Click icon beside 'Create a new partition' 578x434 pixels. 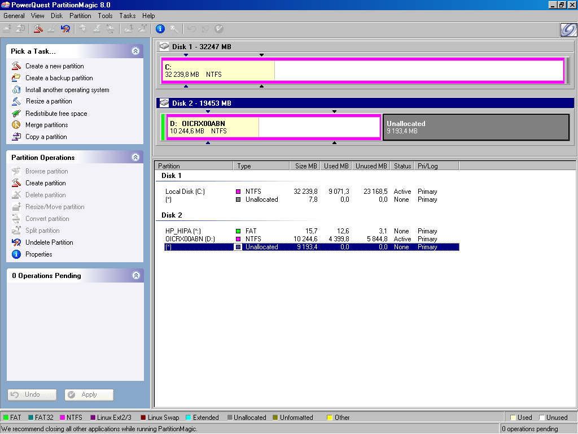tap(16, 66)
